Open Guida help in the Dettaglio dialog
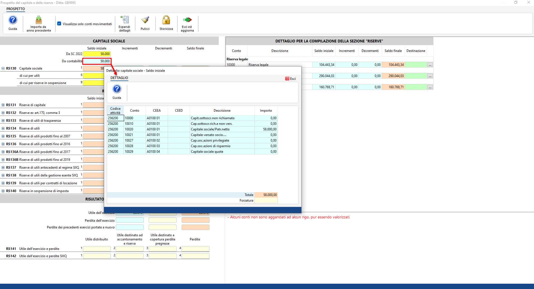This screenshot has height=289, width=534. [117, 89]
